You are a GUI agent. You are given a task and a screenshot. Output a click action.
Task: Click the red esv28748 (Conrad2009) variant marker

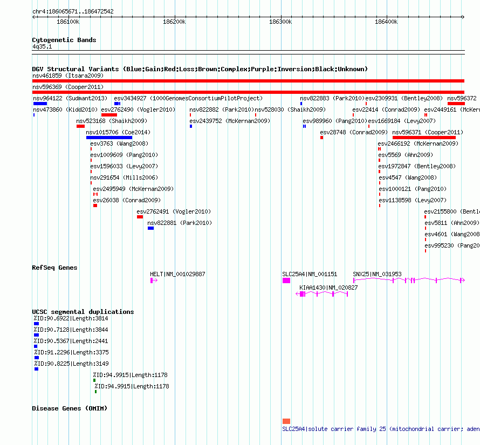click(322, 138)
